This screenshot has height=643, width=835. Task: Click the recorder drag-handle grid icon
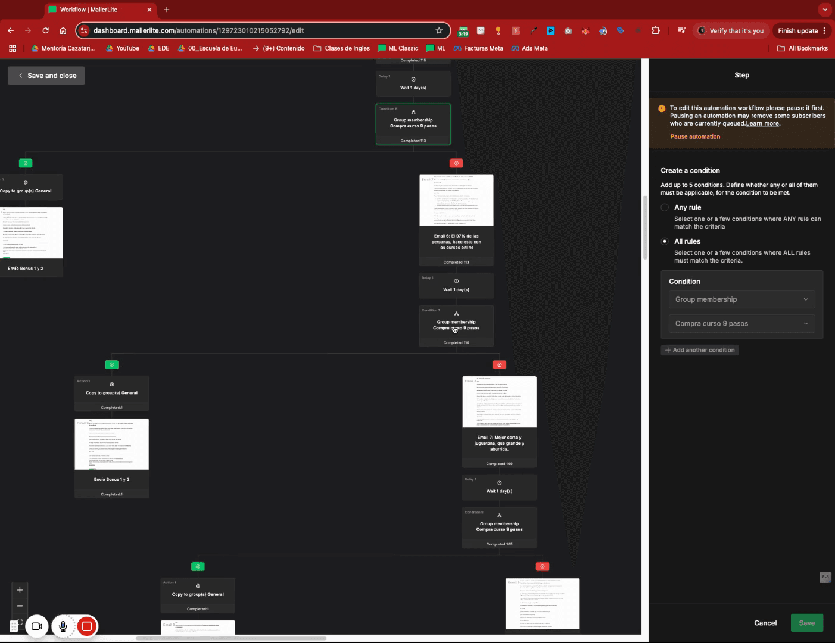coord(14,626)
